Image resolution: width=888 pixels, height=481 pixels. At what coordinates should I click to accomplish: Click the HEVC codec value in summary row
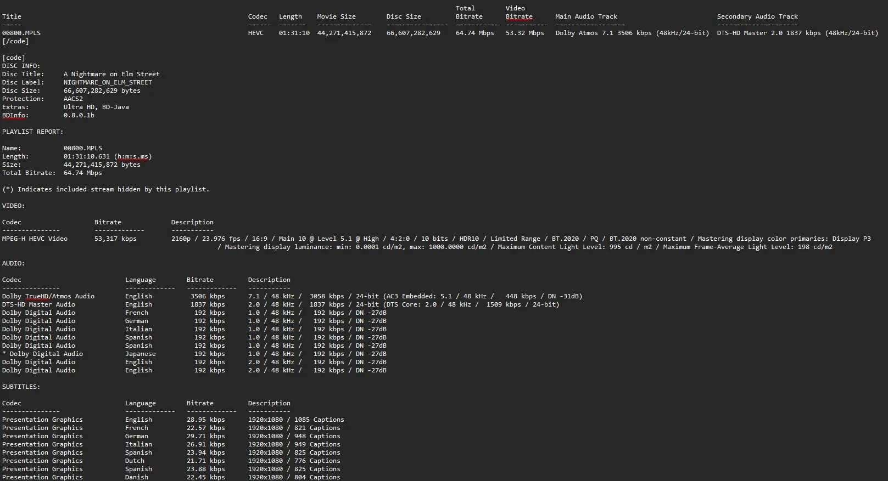click(256, 33)
